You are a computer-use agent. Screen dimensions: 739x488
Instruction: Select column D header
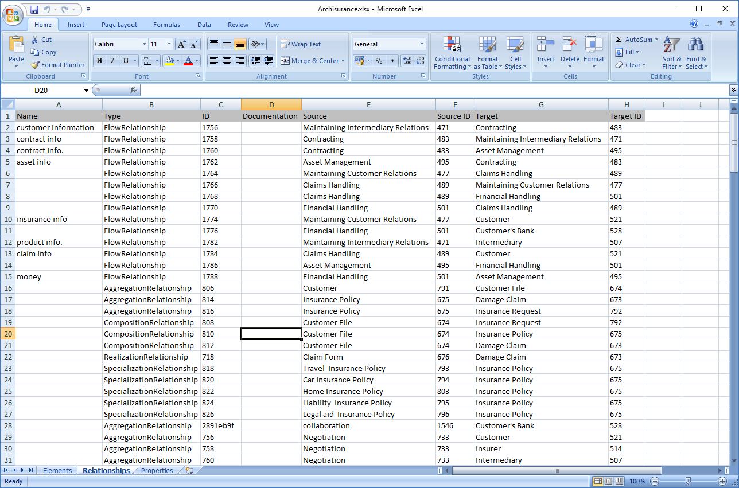[271, 104]
